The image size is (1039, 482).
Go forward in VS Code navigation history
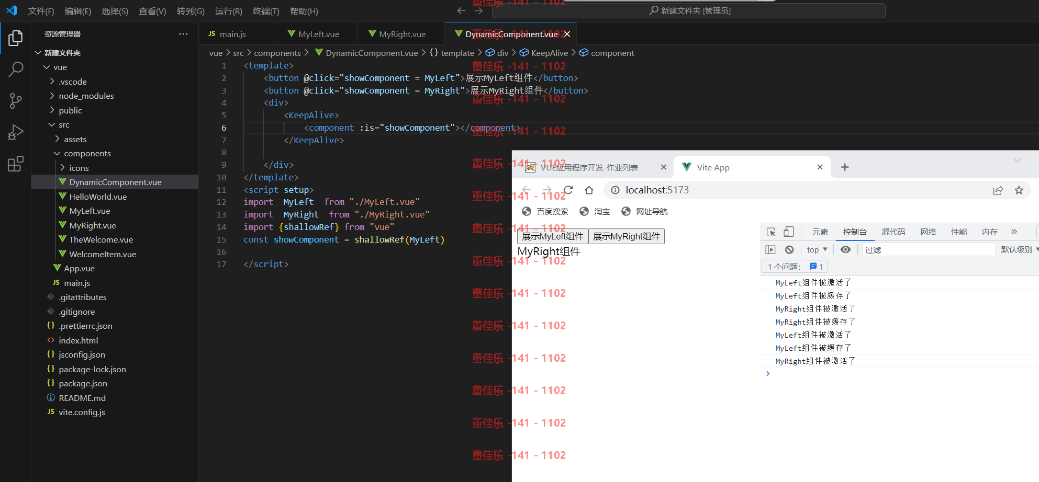(x=478, y=10)
